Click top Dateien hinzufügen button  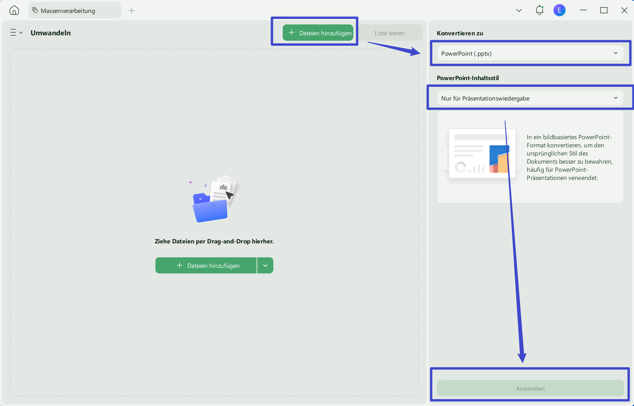coord(318,33)
